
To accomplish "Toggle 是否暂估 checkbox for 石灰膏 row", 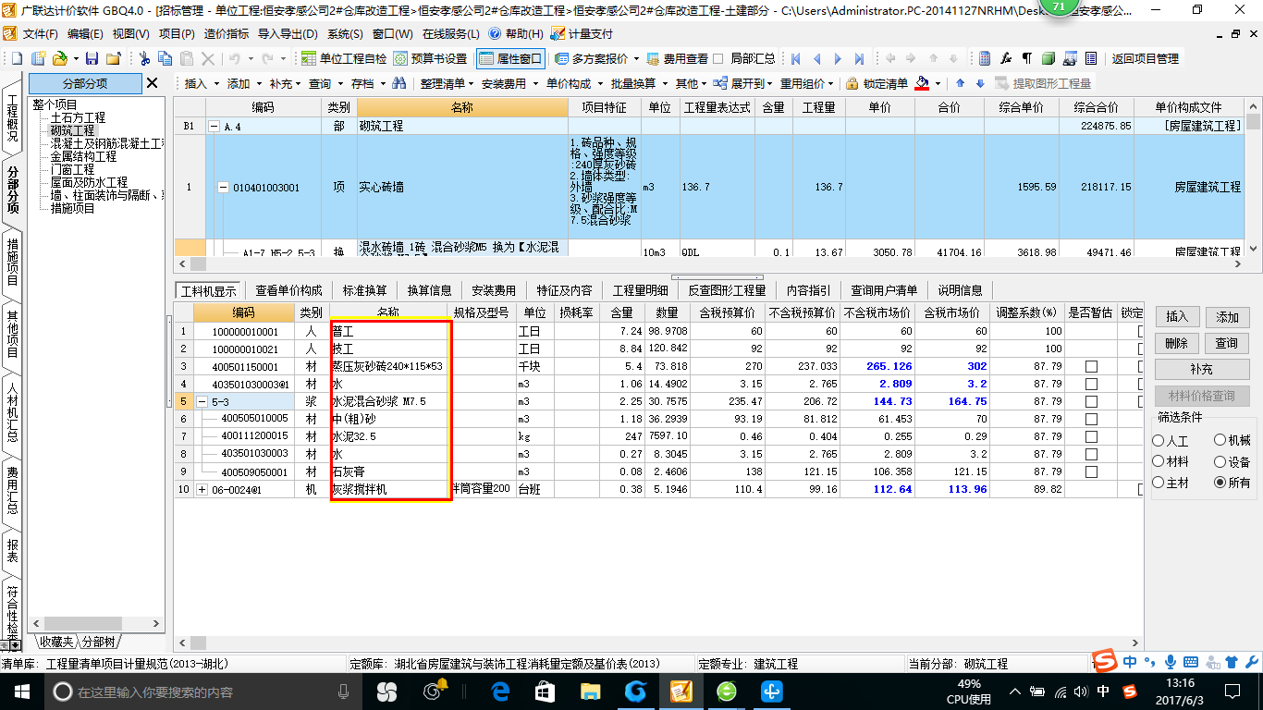I will [1091, 471].
